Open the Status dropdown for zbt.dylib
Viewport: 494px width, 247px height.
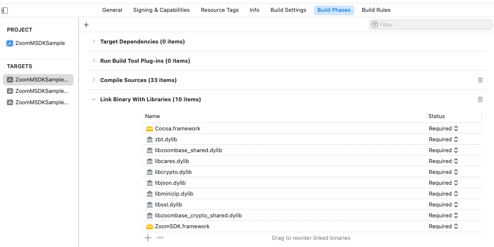click(443, 139)
